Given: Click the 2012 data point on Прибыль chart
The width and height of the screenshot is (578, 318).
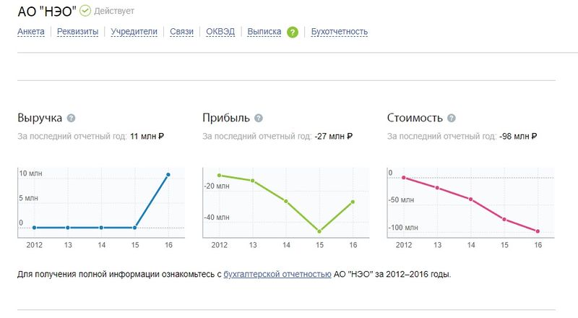Looking at the screenshot, I should coord(220,175).
